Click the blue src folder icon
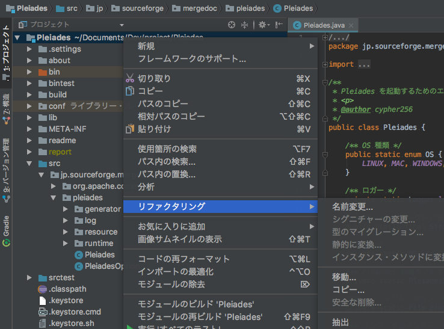This screenshot has width=444, height=329. [43, 164]
